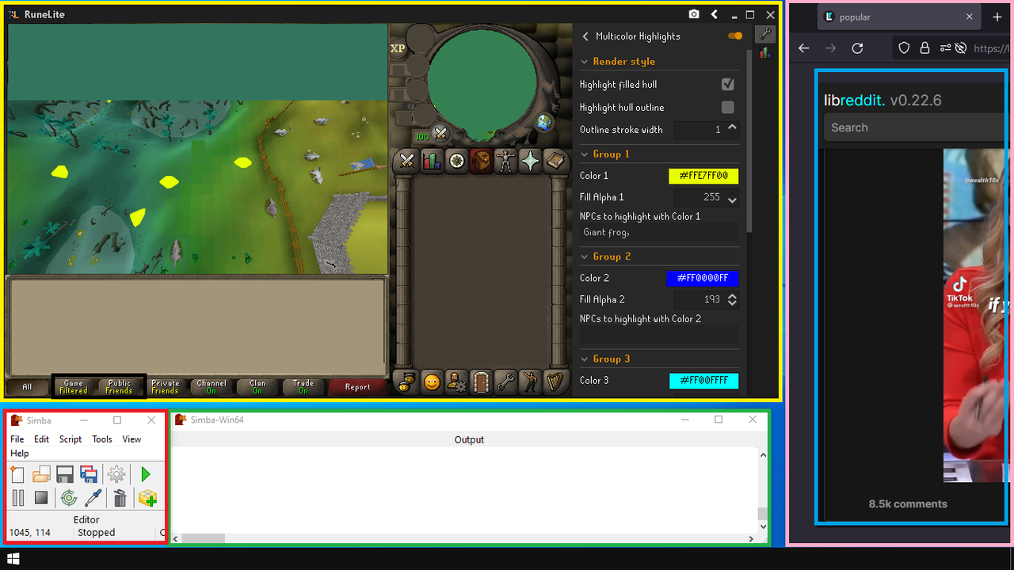Viewport: 1014px width, 570px height.
Task: Toggle the Trade On chat filter
Action: [303, 387]
